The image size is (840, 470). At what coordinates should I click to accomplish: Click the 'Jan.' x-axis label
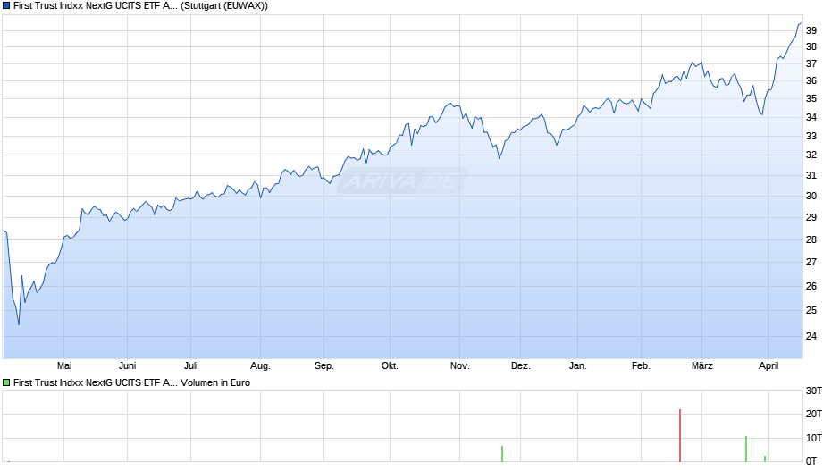(x=577, y=365)
